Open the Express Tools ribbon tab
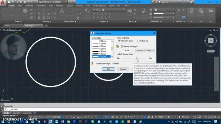This screenshot has height=124, width=221. [x=114, y=6]
